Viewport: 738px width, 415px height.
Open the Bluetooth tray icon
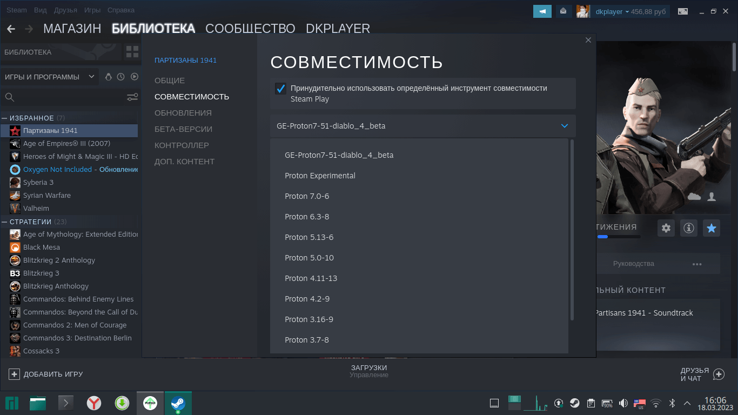[673, 403]
